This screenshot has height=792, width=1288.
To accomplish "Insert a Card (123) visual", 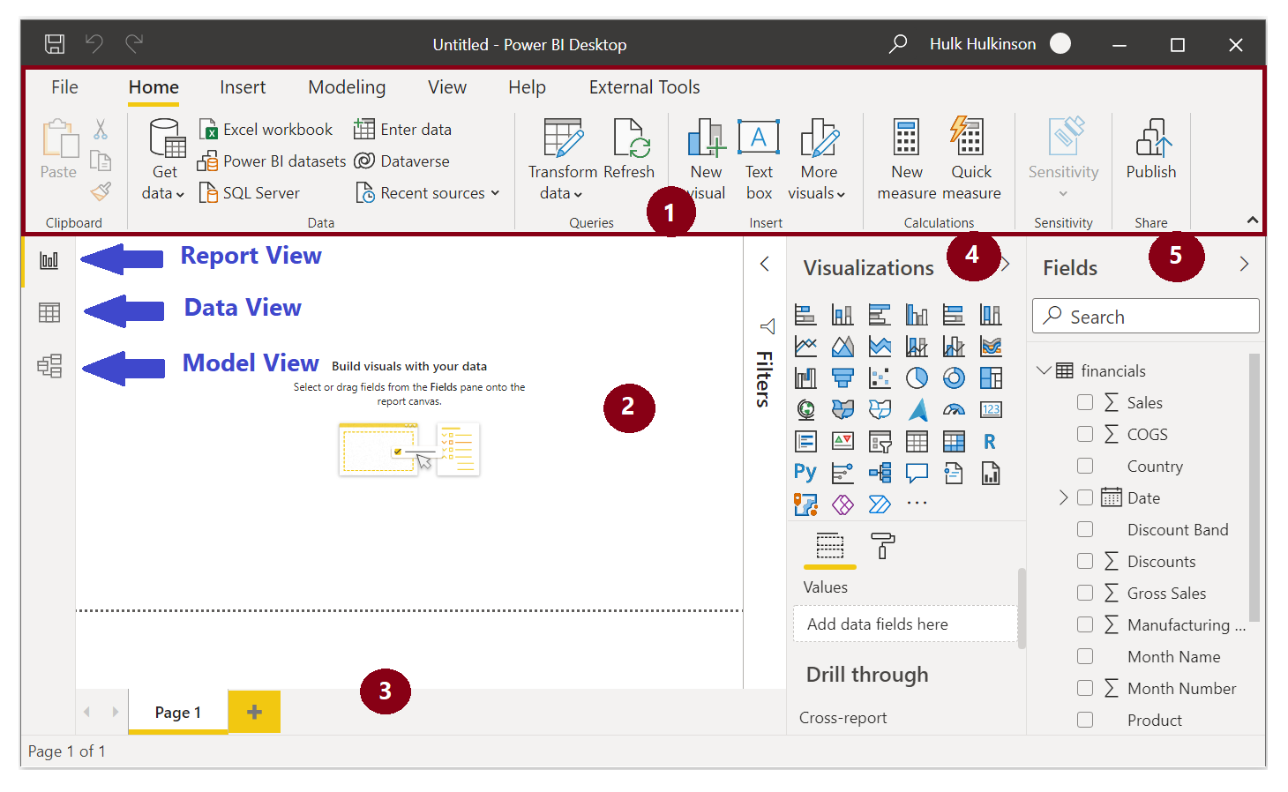I will [991, 409].
